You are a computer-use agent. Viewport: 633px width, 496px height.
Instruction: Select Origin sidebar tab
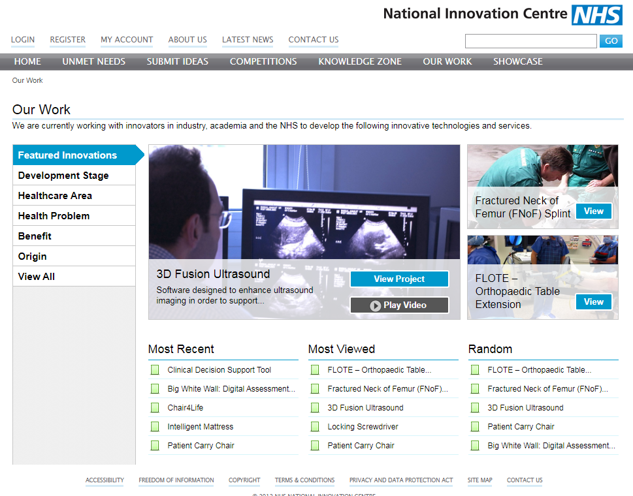click(74, 256)
